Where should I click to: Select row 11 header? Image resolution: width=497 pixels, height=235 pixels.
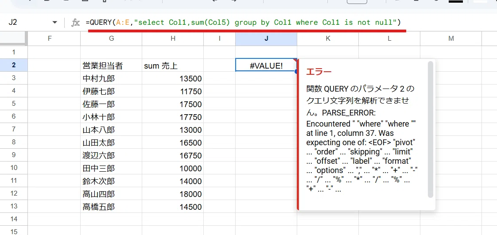[14, 181]
